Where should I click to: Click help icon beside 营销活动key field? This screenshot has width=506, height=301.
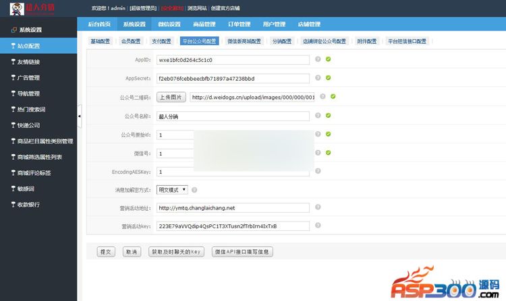(318, 226)
